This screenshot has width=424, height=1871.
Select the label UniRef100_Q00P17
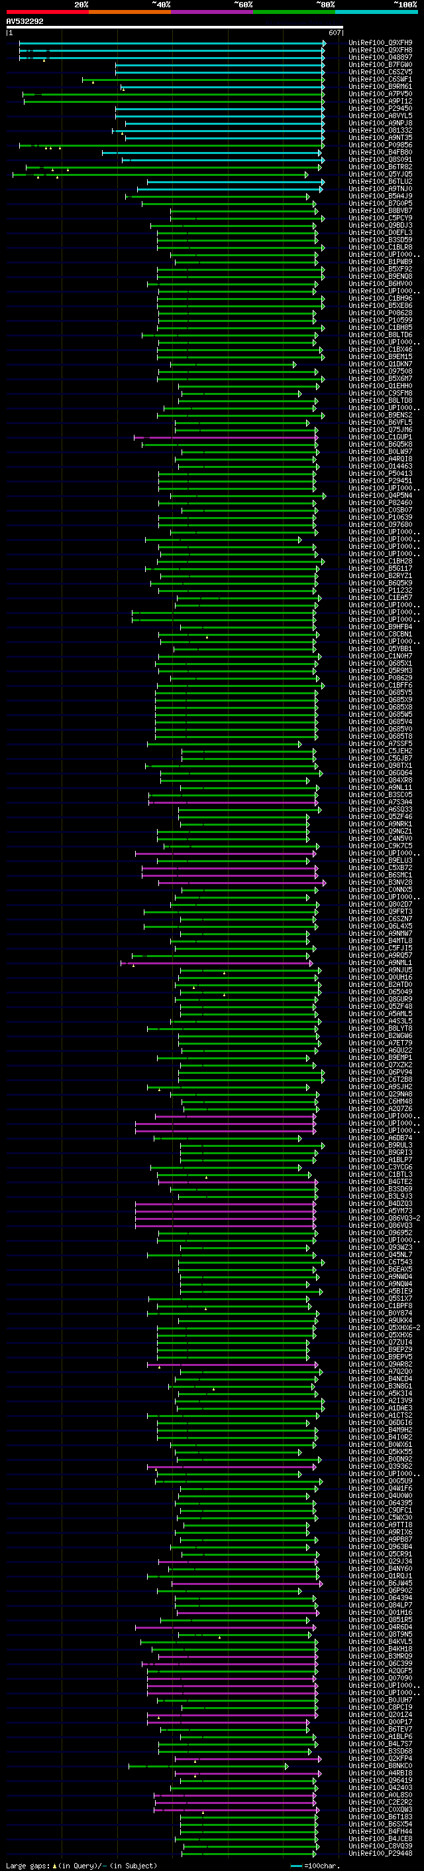pyautogui.click(x=380, y=1722)
